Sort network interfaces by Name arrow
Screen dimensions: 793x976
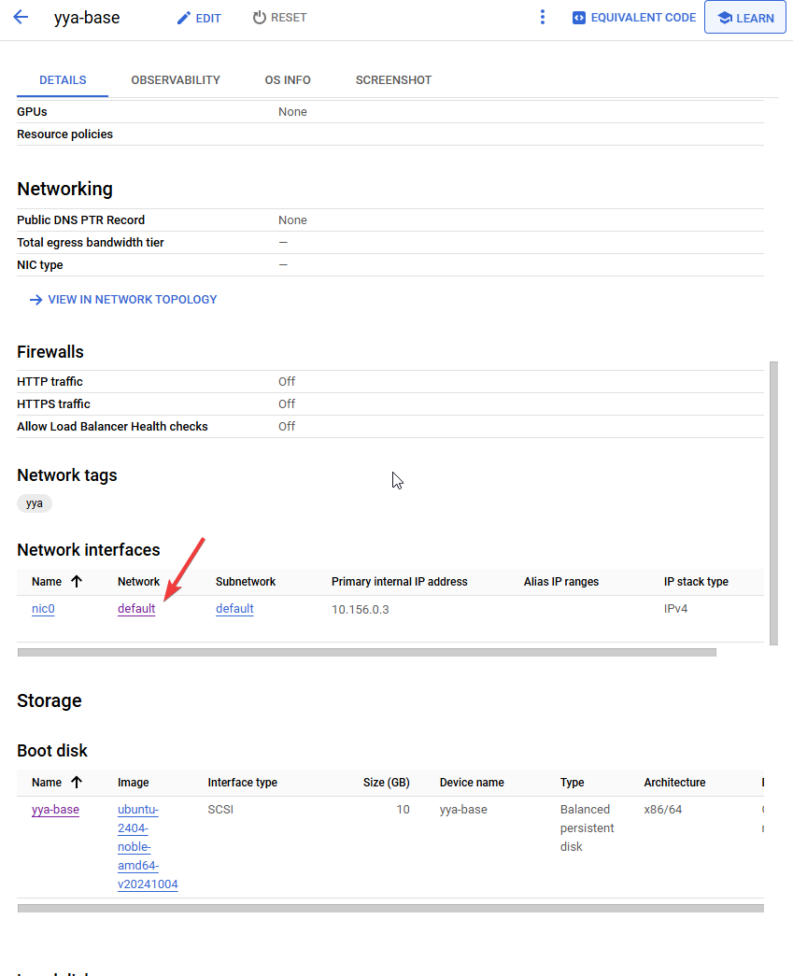click(x=77, y=582)
